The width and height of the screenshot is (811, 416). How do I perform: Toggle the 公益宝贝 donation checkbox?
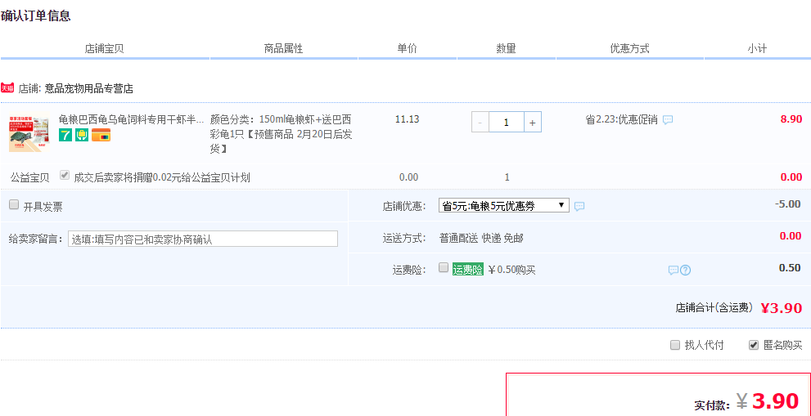tap(64, 175)
